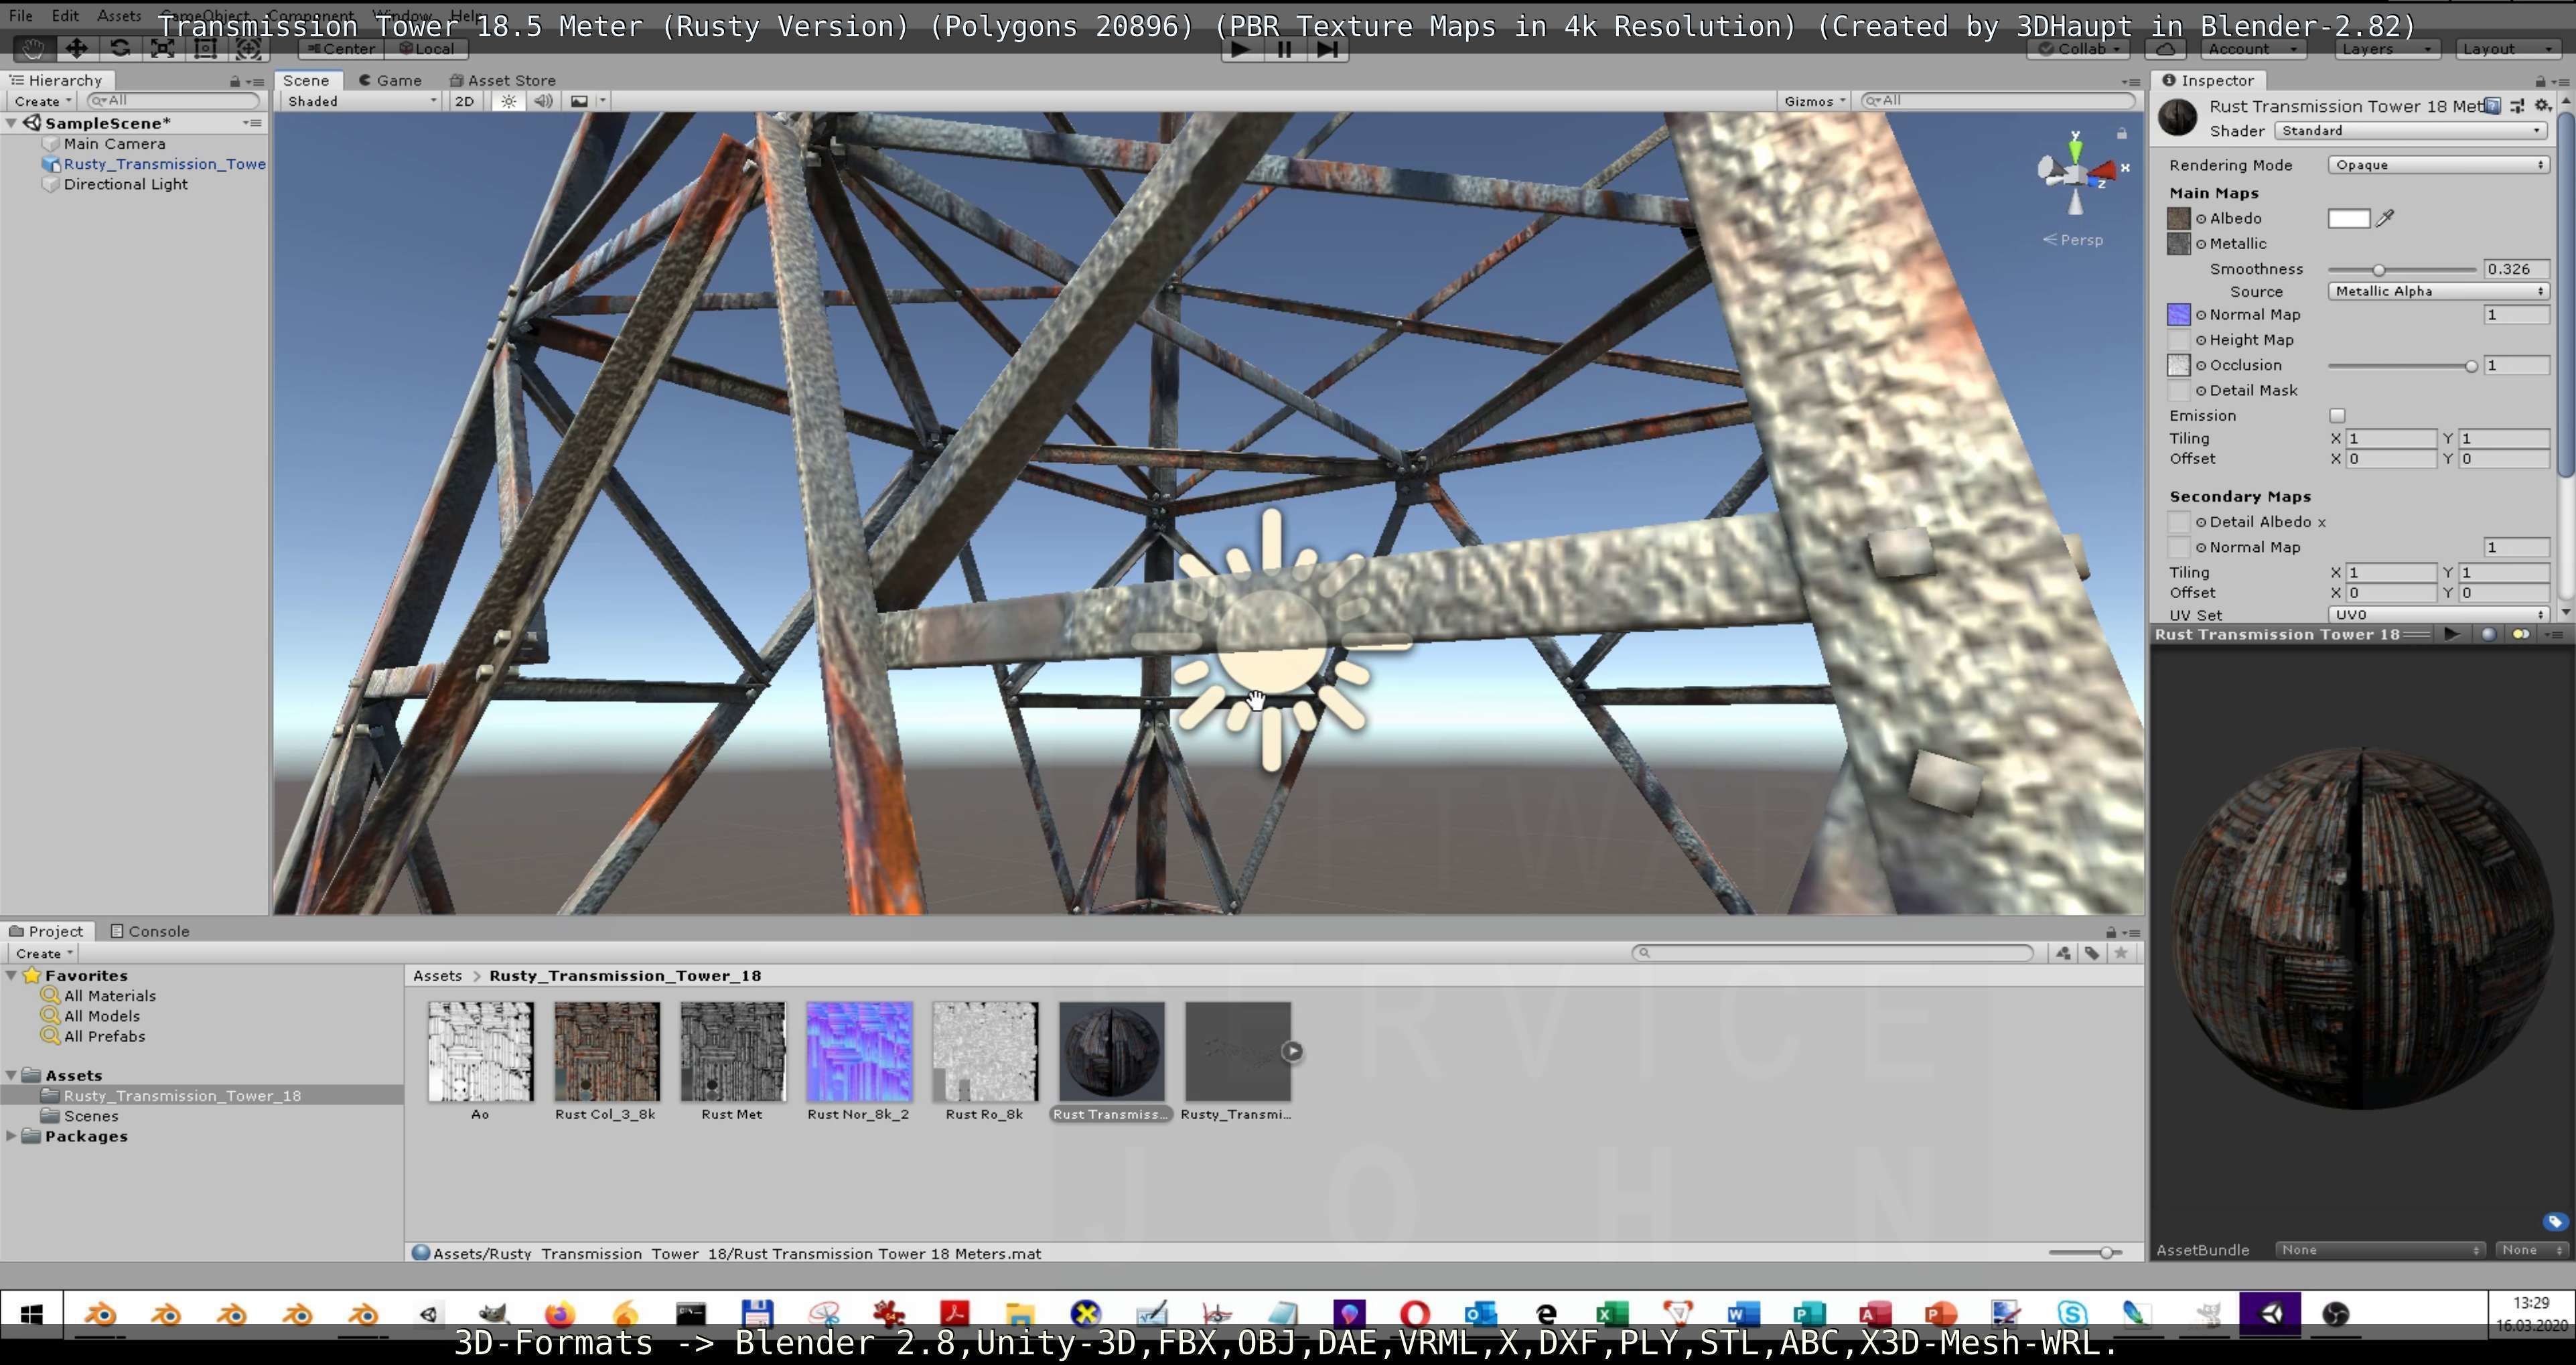Select the Rotate tool
Screen dimensions: 2576x1365
(120, 48)
